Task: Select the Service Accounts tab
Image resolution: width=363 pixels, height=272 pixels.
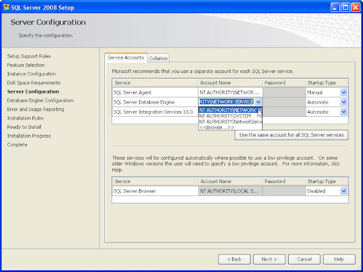Action: pyautogui.click(x=126, y=58)
